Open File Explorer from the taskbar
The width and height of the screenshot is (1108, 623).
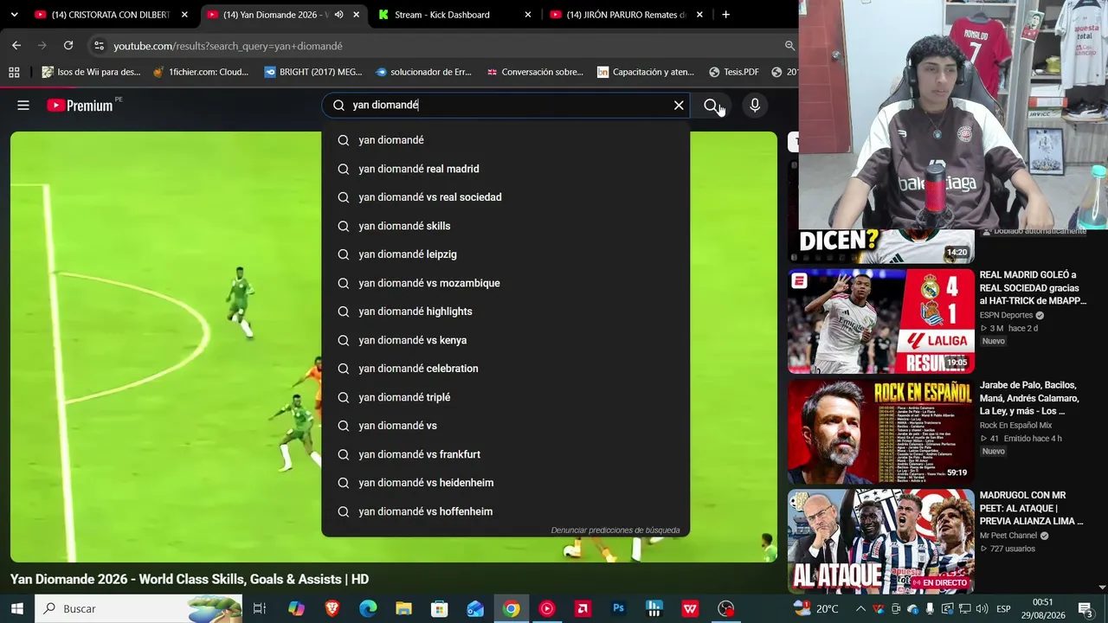point(403,608)
